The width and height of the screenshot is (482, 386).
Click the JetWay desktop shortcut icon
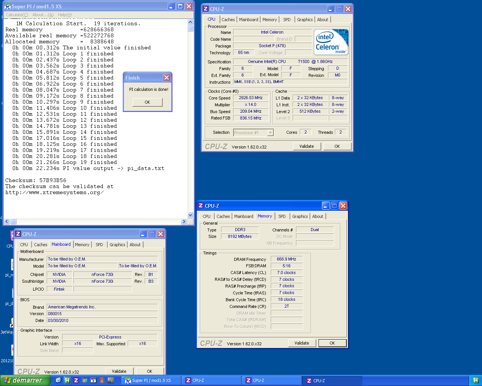point(11,323)
